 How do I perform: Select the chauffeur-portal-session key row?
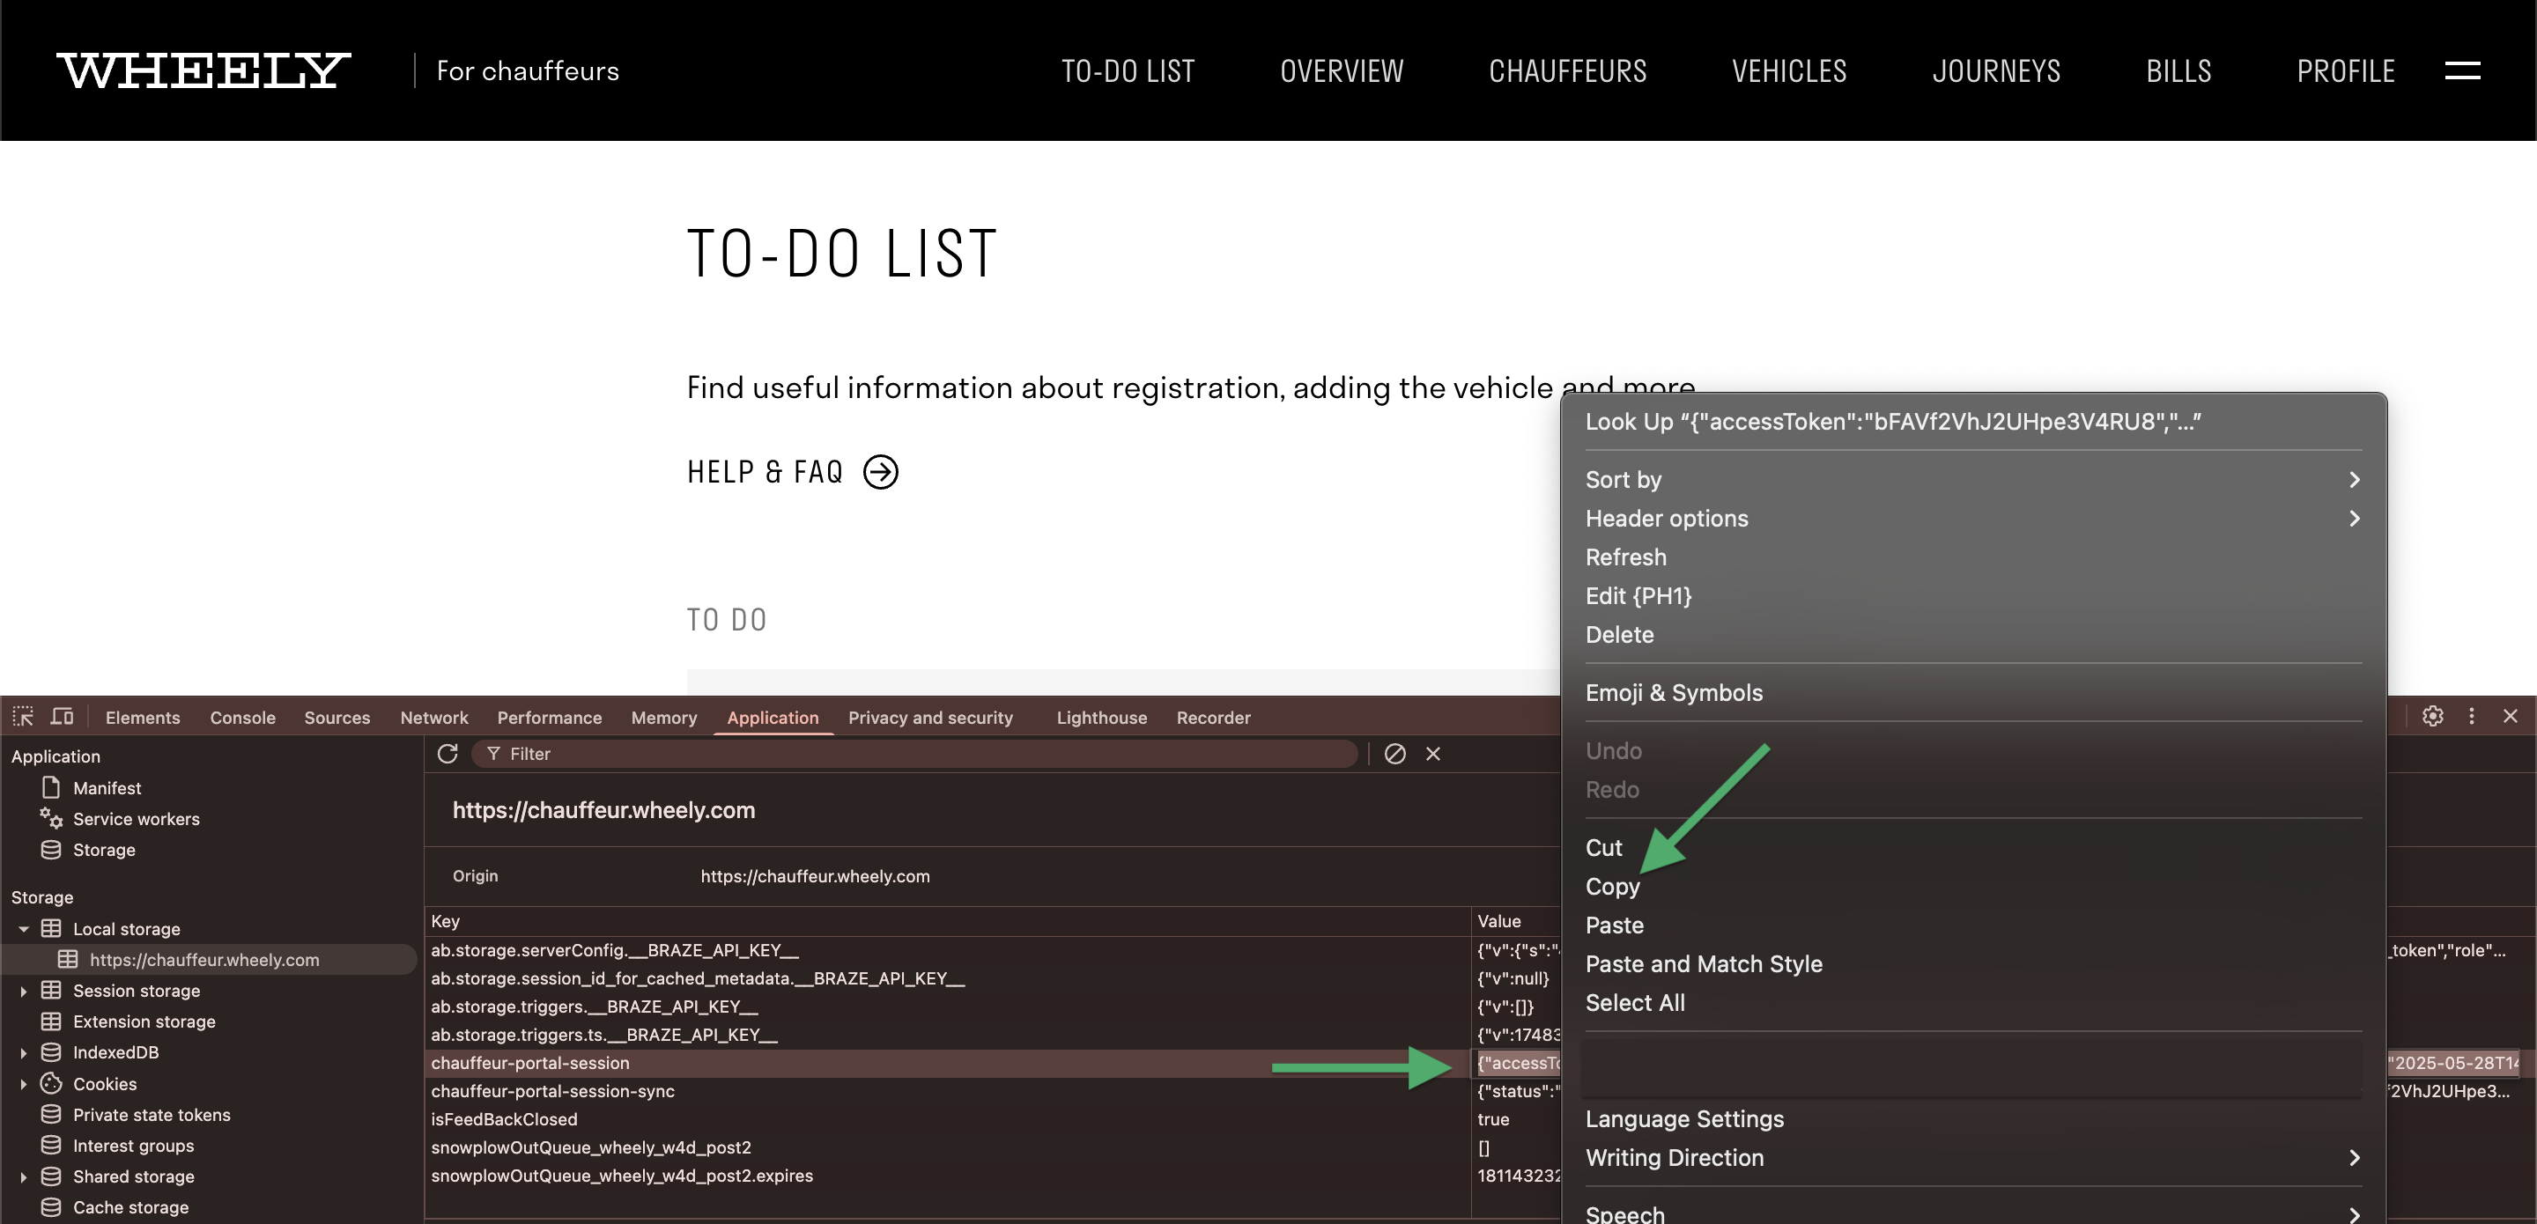(948, 1063)
